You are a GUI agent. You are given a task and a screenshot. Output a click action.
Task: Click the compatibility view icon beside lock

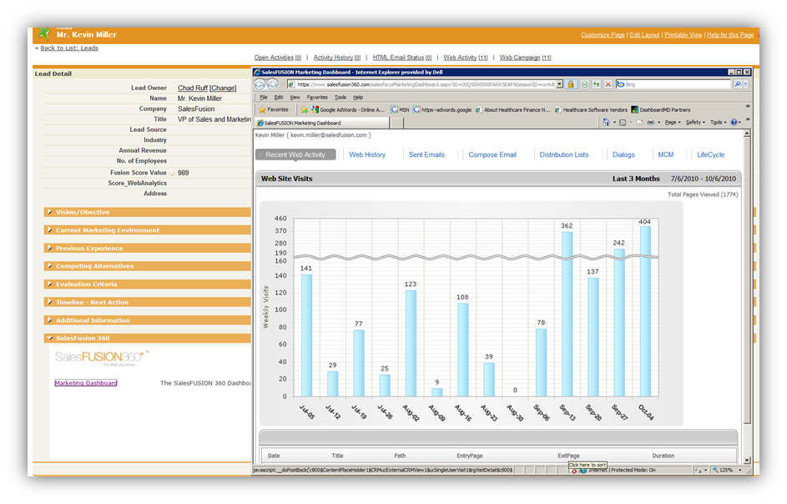pos(584,84)
